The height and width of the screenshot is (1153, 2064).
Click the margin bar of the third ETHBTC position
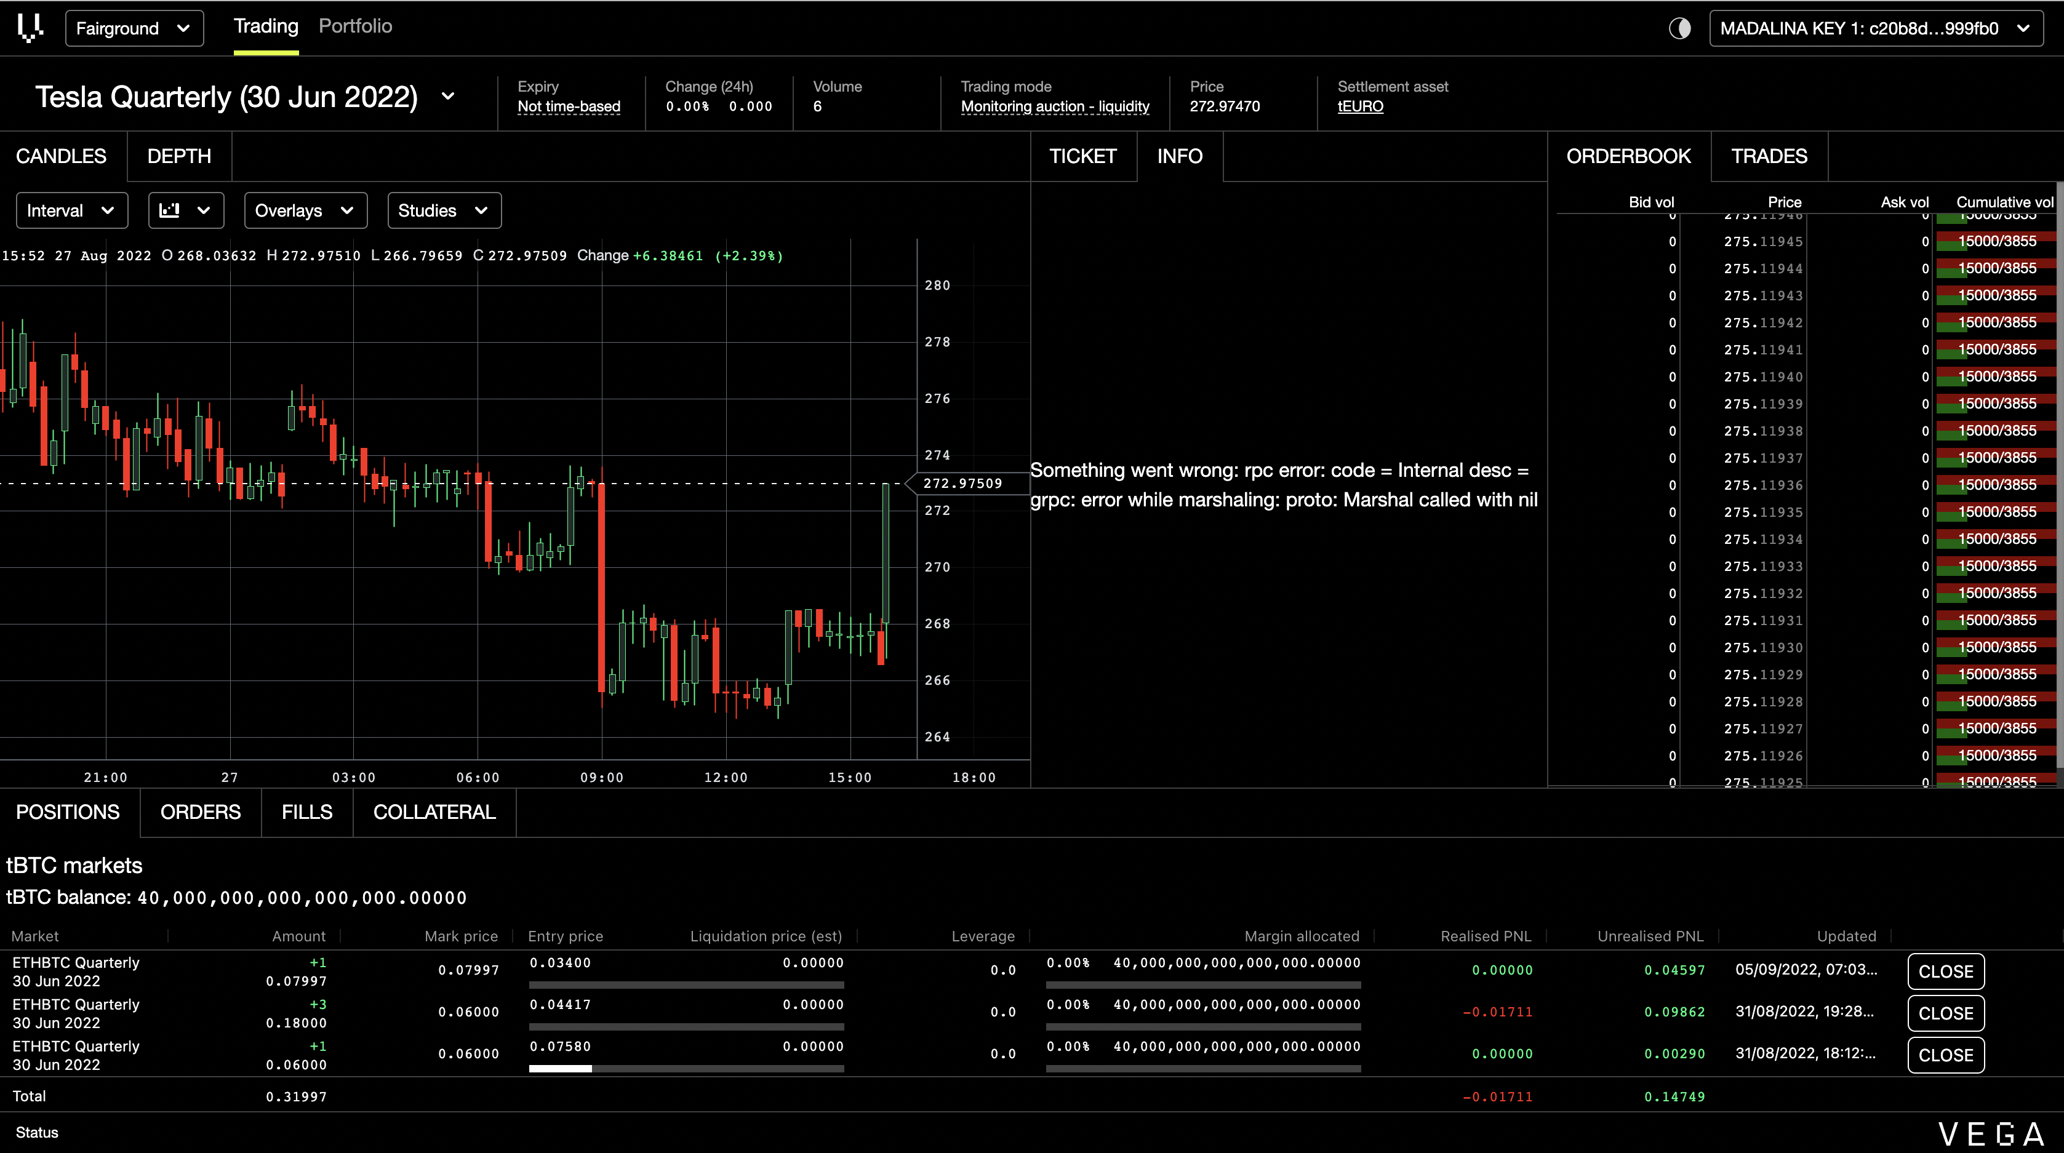click(x=1202, y=1068)
